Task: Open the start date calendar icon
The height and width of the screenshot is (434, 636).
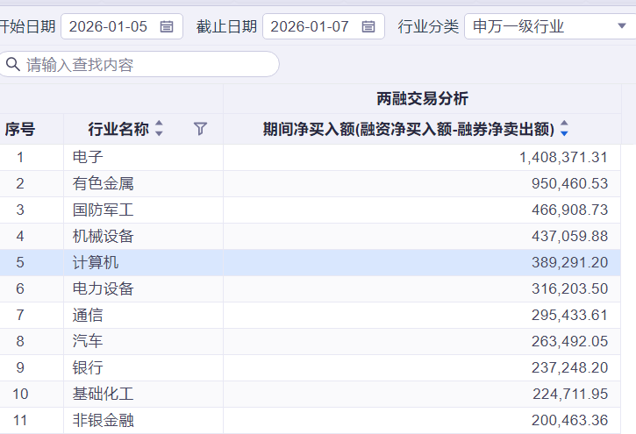Action: click(x=167, y=27)
